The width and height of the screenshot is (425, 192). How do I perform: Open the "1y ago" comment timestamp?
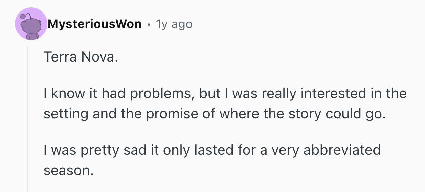[x=174, y=24]
